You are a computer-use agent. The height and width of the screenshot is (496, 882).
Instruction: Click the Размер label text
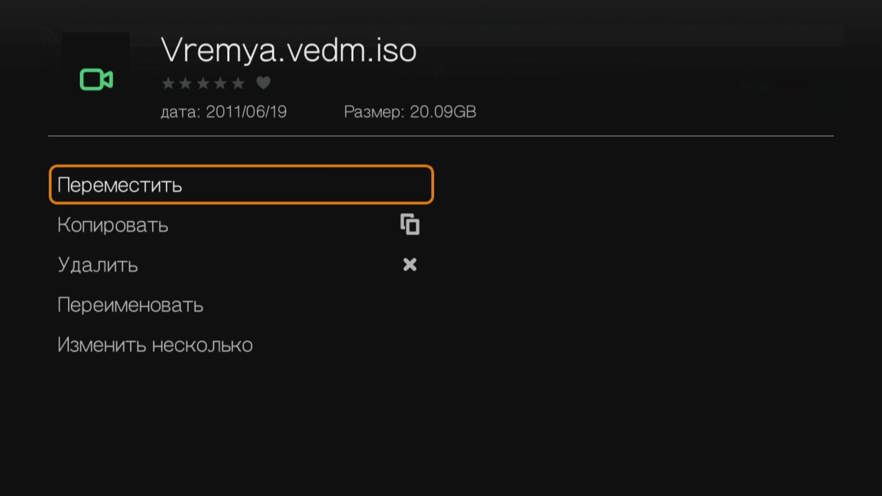pyautogui.click(x=374, y=112)
